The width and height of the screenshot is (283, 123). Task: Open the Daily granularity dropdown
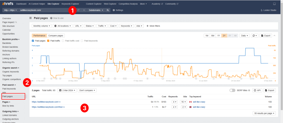click(x=245, y=36)
